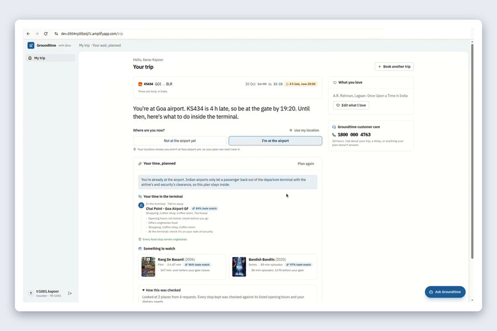This screenshot has width=497, height=331.
Task: Go back with the browser back arrow
Action: (x=28, y=33)
